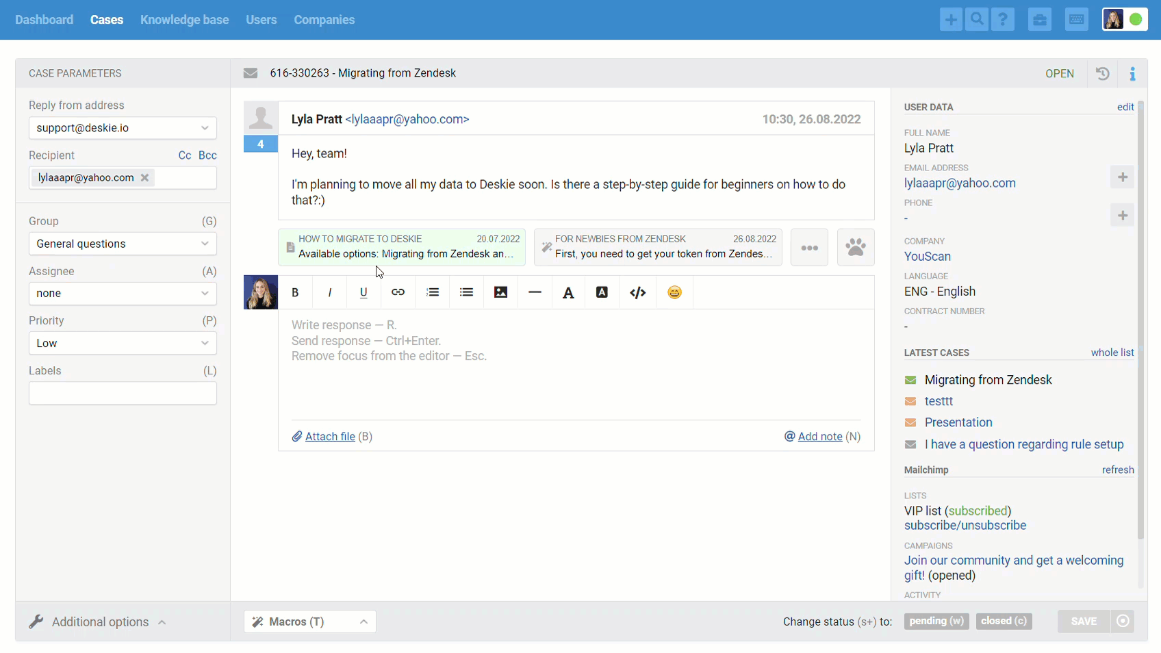Edit user data
Screen dimensions: 1161x653
click(1125, 107)
